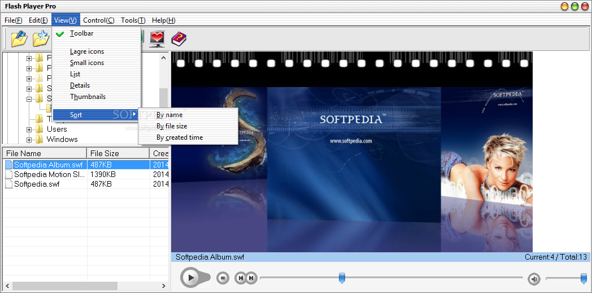Click the Current:4 / Total:13 status text

(556, 257)
